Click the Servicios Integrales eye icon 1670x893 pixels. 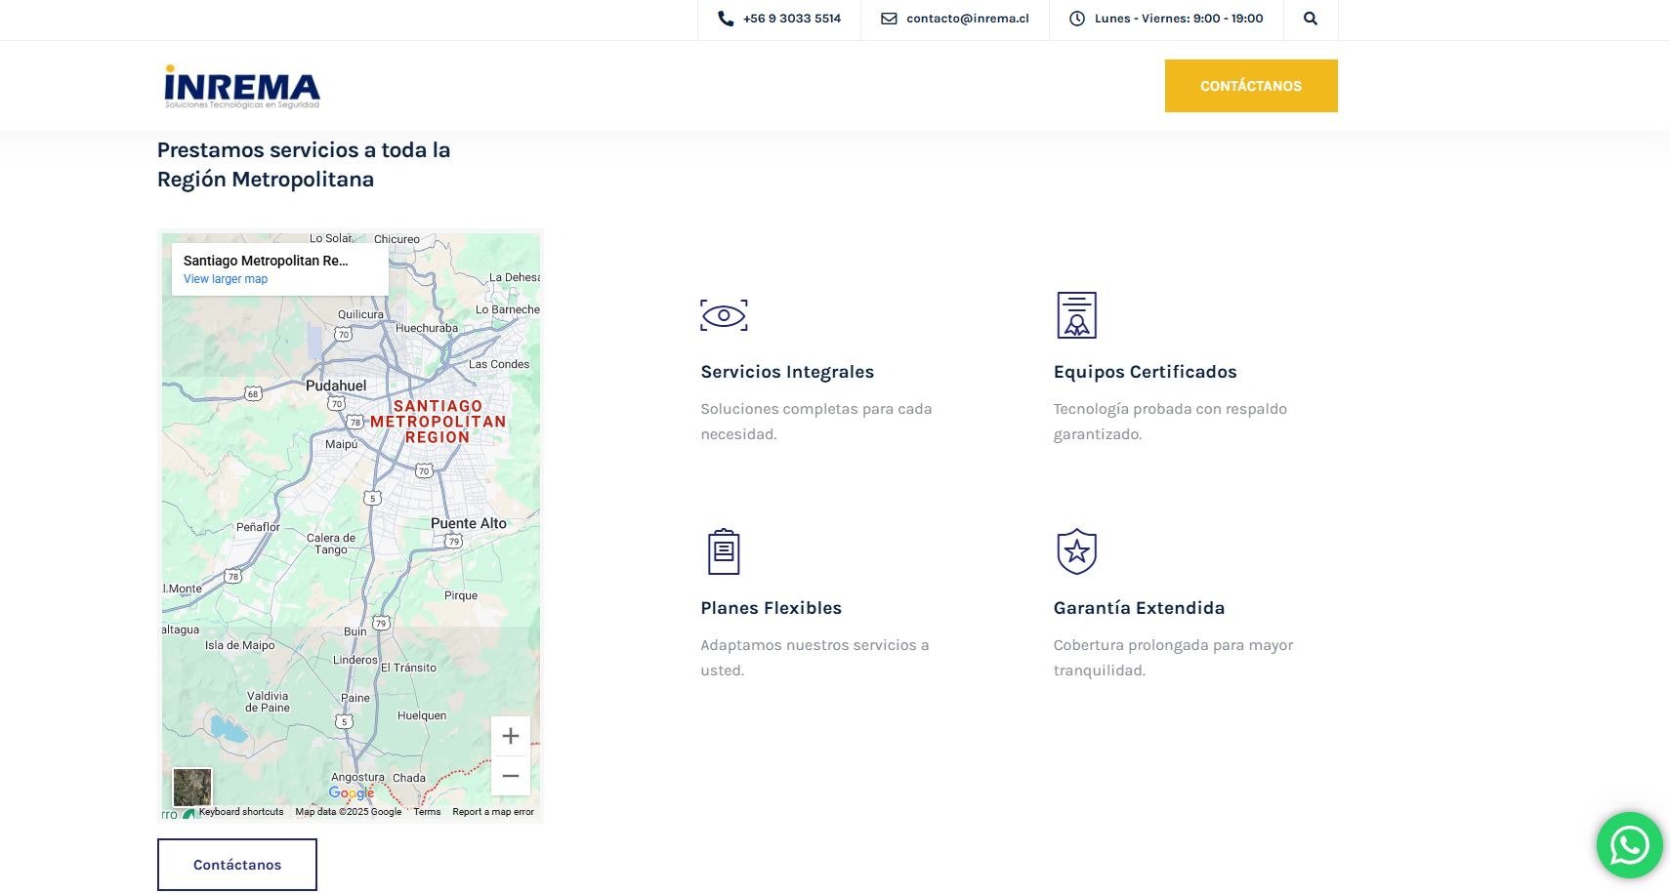point(724,315)
